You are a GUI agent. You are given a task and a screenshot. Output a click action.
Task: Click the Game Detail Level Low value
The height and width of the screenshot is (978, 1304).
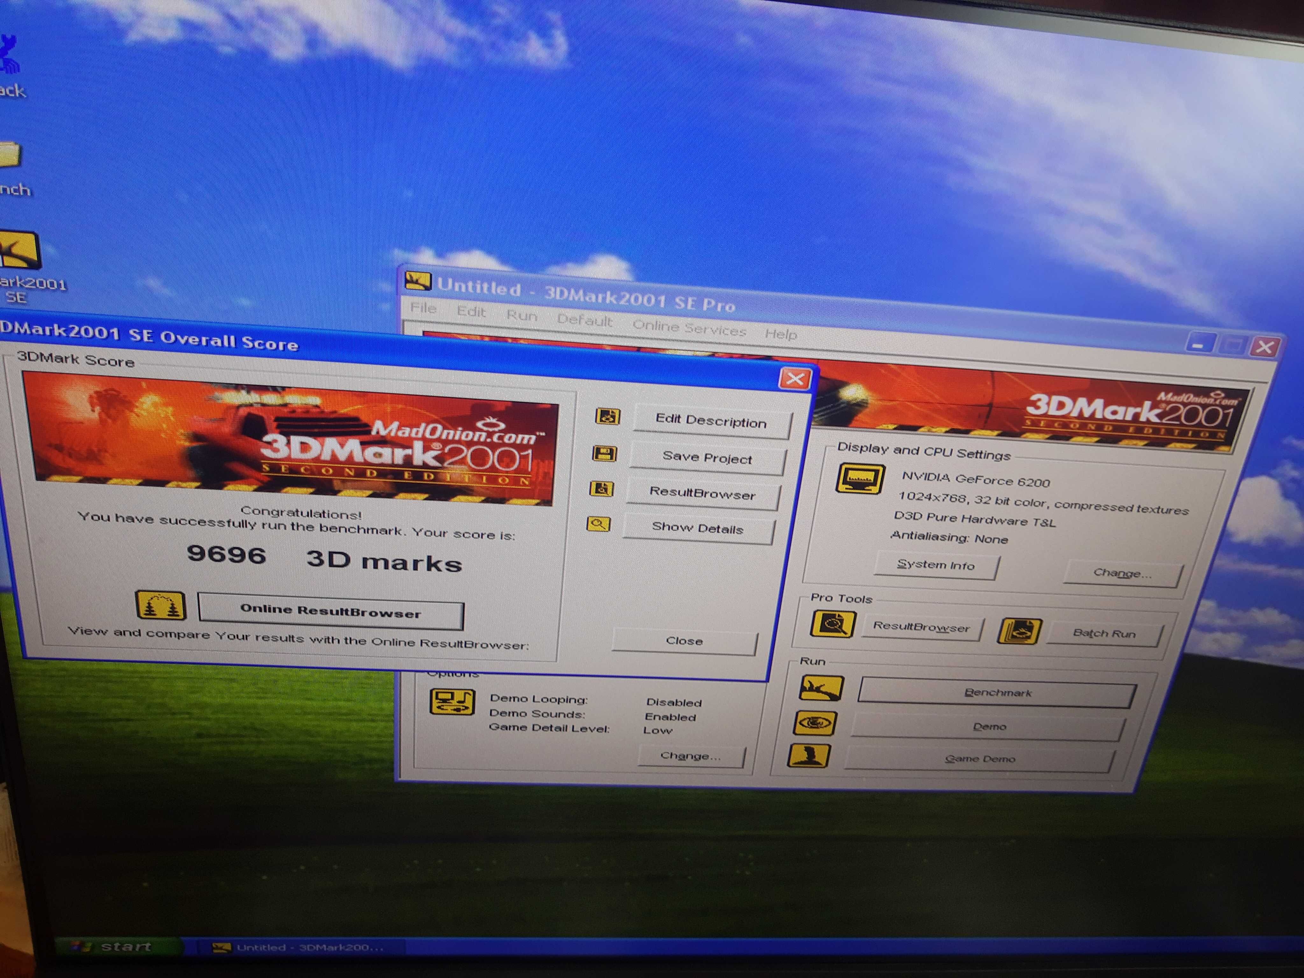click(657, 730)
